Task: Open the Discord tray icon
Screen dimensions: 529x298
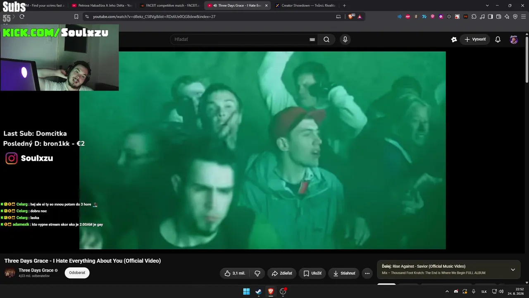Action: click(x=456, y=291)
